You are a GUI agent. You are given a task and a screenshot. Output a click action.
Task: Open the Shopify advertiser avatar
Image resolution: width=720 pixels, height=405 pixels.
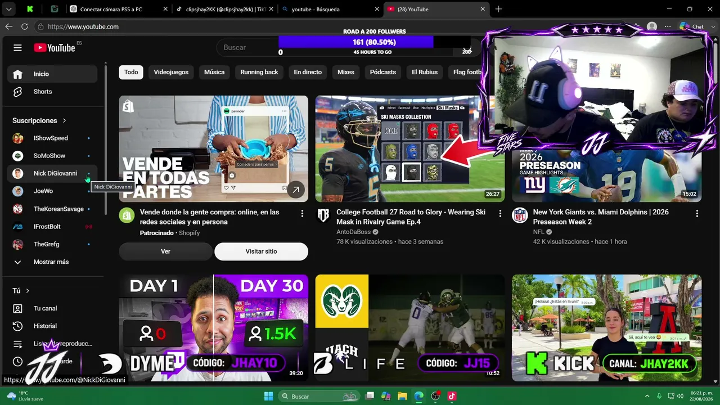tap(127, 215)
